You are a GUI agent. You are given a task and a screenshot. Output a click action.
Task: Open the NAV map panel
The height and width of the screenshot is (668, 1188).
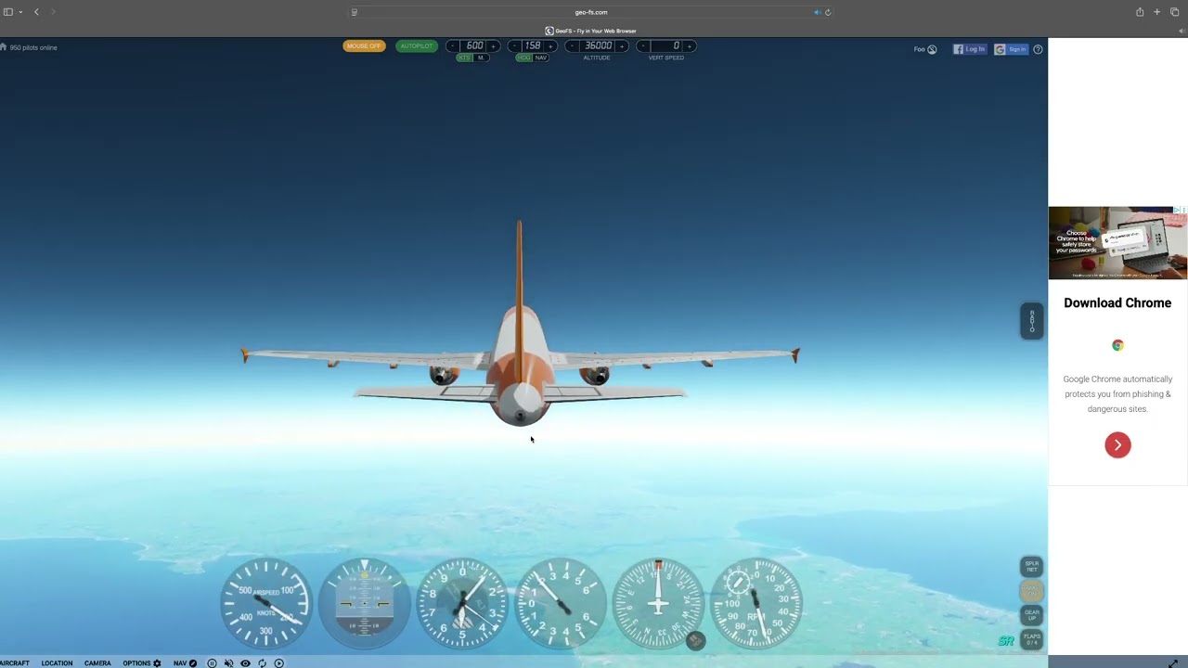pos(185,663)
